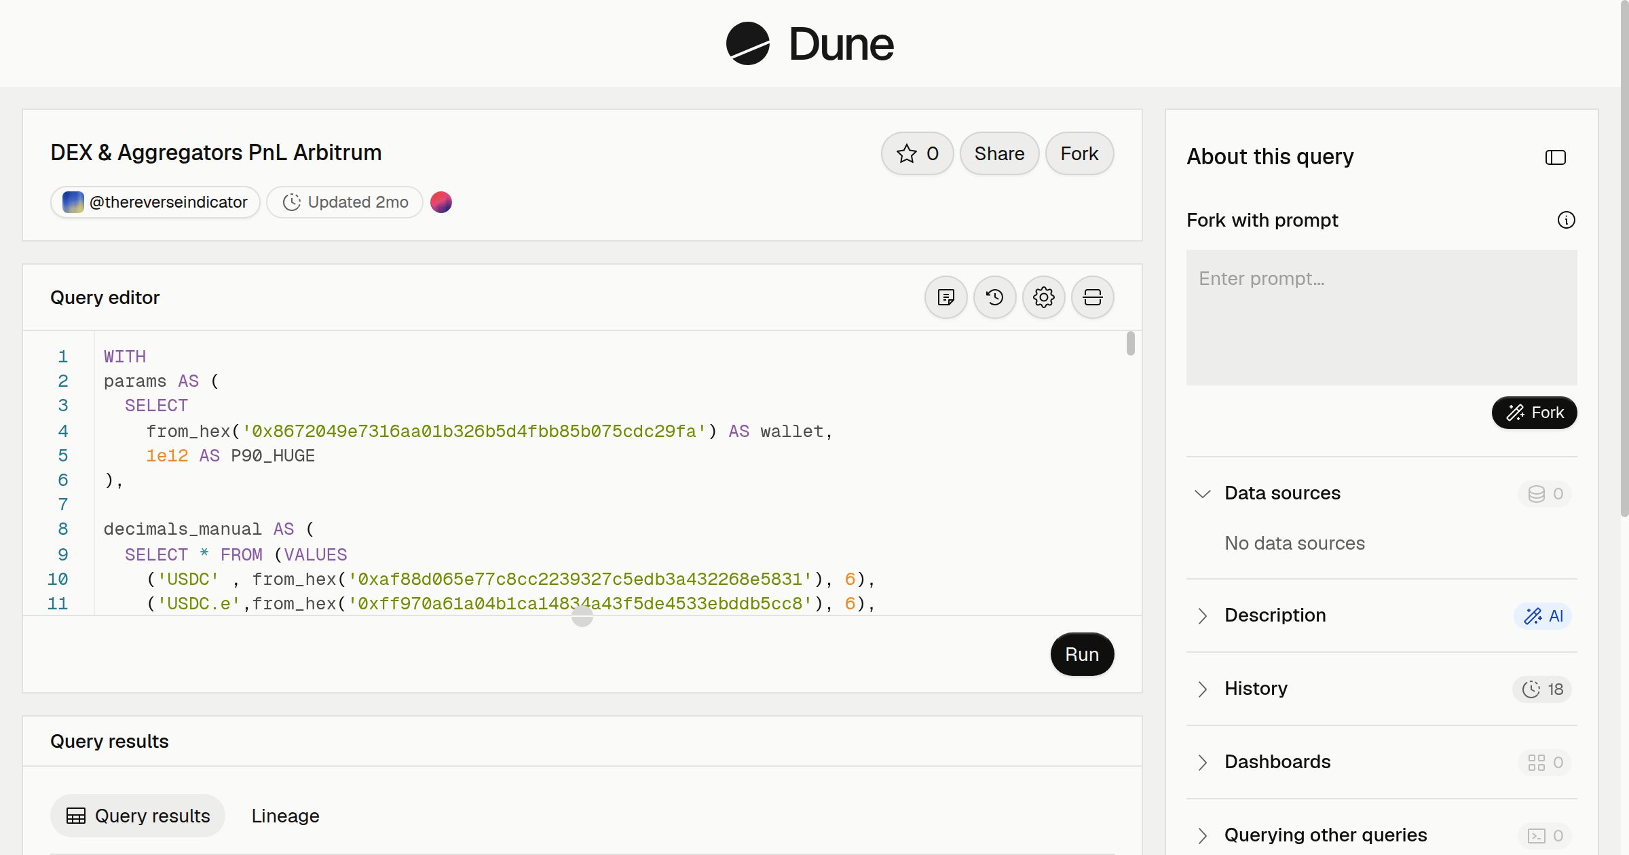Expand the History section
1629x855 pixels.
click(x=1203, y=689)
